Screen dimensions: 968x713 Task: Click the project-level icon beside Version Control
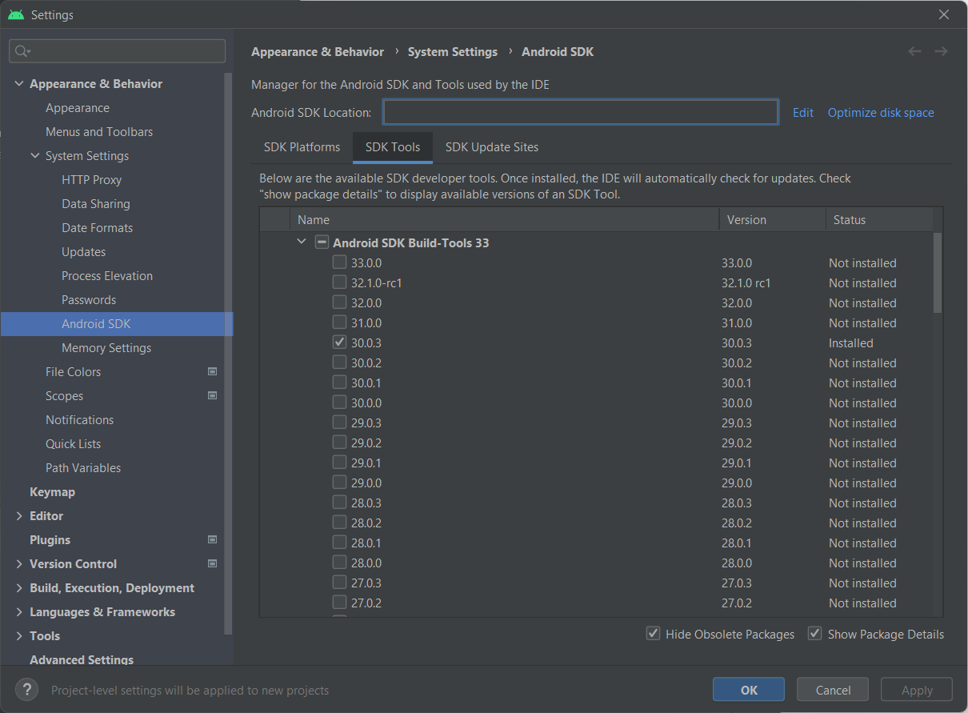[212, 563]
